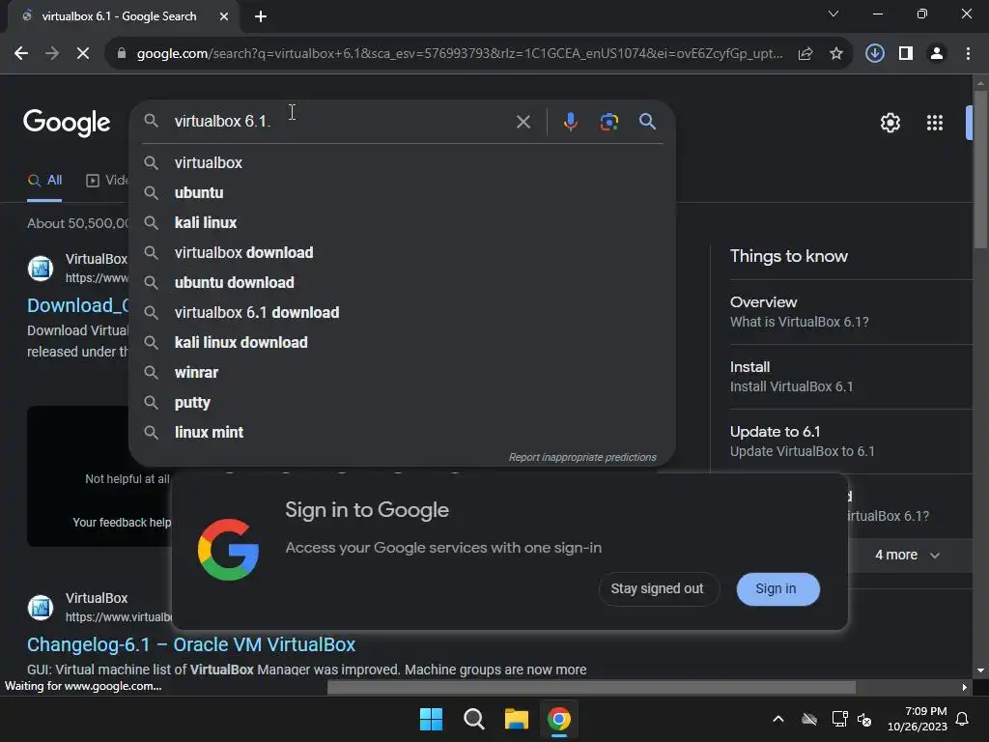Toggle the Chrome side panel icon

[x=906, y=54]
